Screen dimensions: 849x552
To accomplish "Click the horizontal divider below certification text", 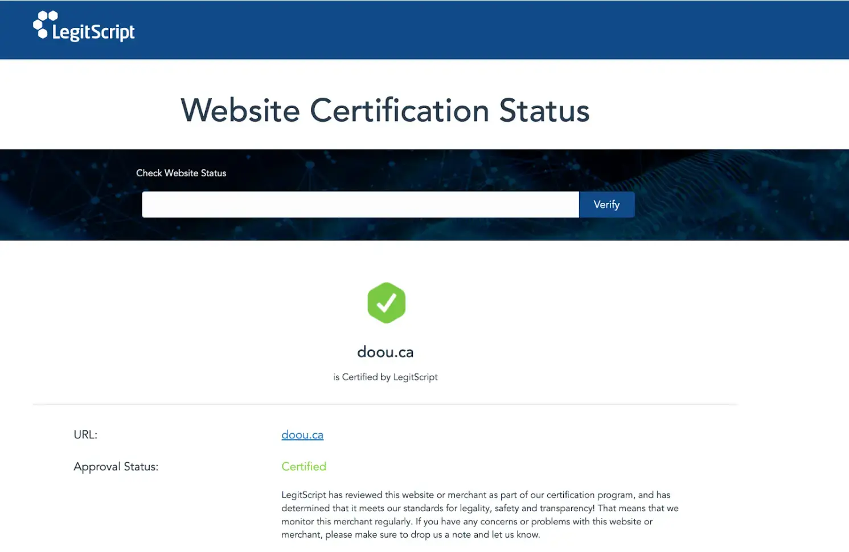I will 385,404.
